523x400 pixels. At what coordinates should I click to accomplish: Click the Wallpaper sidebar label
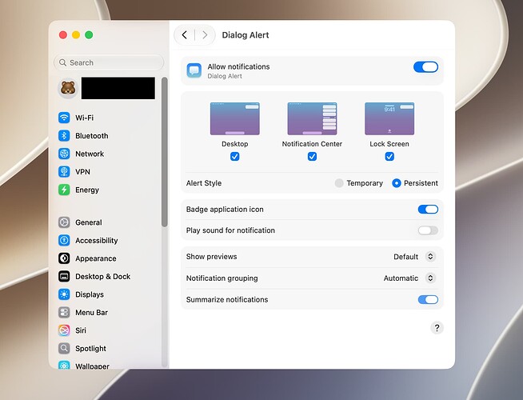(92, 366)
